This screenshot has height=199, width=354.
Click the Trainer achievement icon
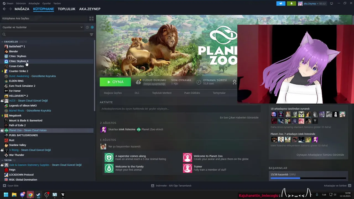click(x=188, y=168)
